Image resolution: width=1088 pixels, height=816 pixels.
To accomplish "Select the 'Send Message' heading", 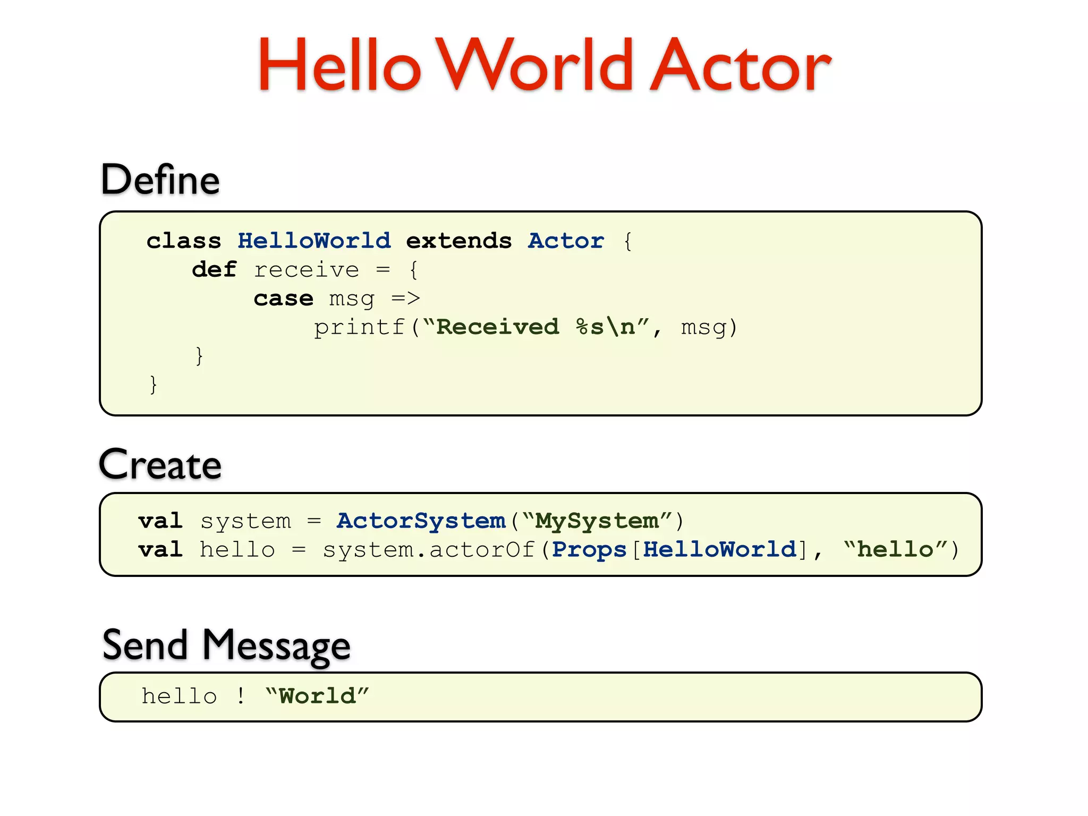I will (226, 645).
